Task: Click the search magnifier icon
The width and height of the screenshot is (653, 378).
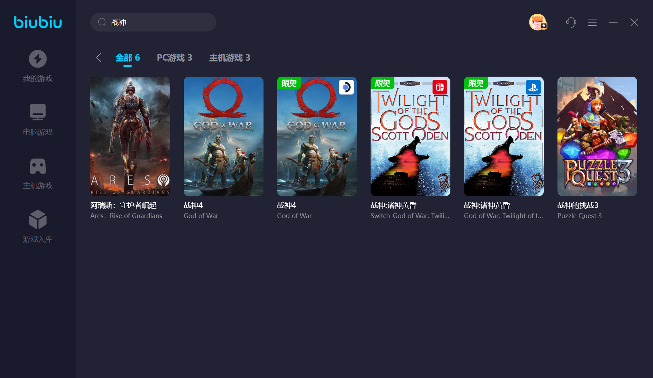Action: [x=102, y=22]
